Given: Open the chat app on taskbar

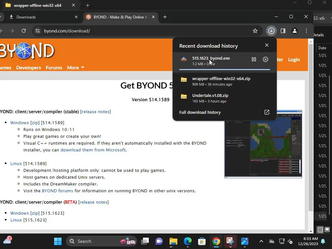Looking at the screenshot, I should [x=159, y=241].
